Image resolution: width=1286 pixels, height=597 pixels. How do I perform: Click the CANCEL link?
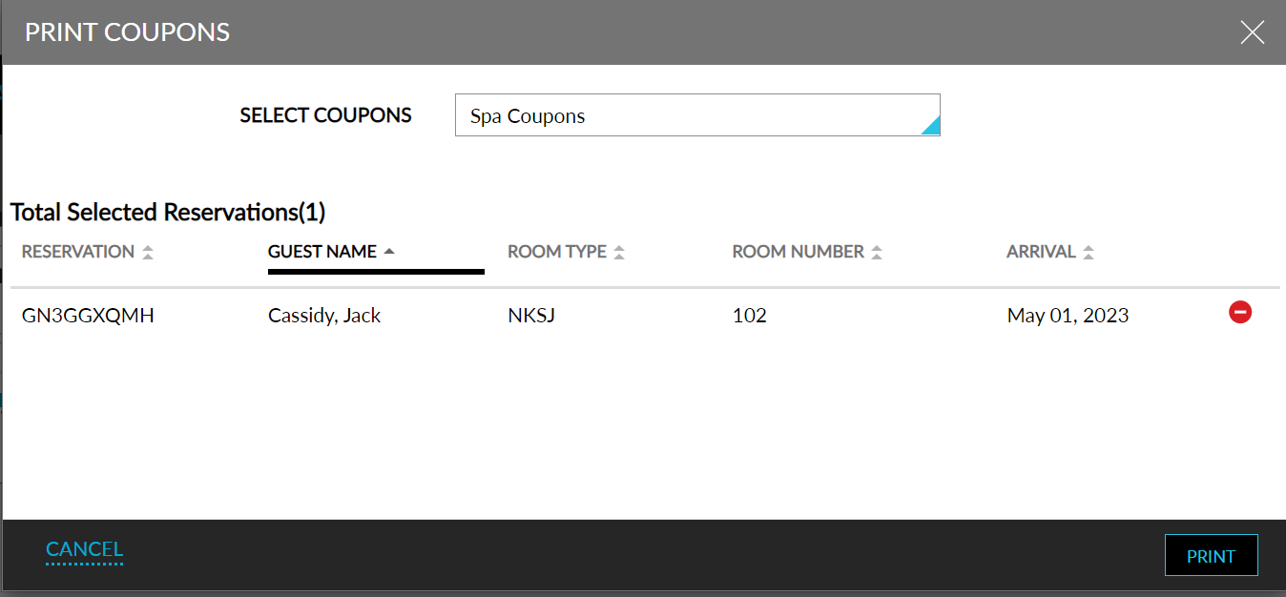coord(84,549)
